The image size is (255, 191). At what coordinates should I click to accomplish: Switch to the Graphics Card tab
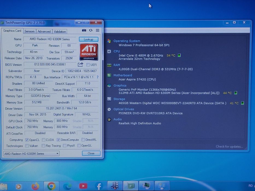click(x=12, y=31)
